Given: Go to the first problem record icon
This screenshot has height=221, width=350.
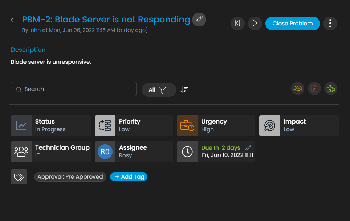Looking at the screenshot, I should point(237,23).
